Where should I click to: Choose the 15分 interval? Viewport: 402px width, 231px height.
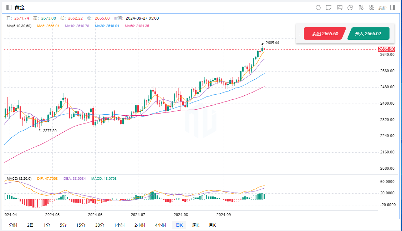point(81,225)
